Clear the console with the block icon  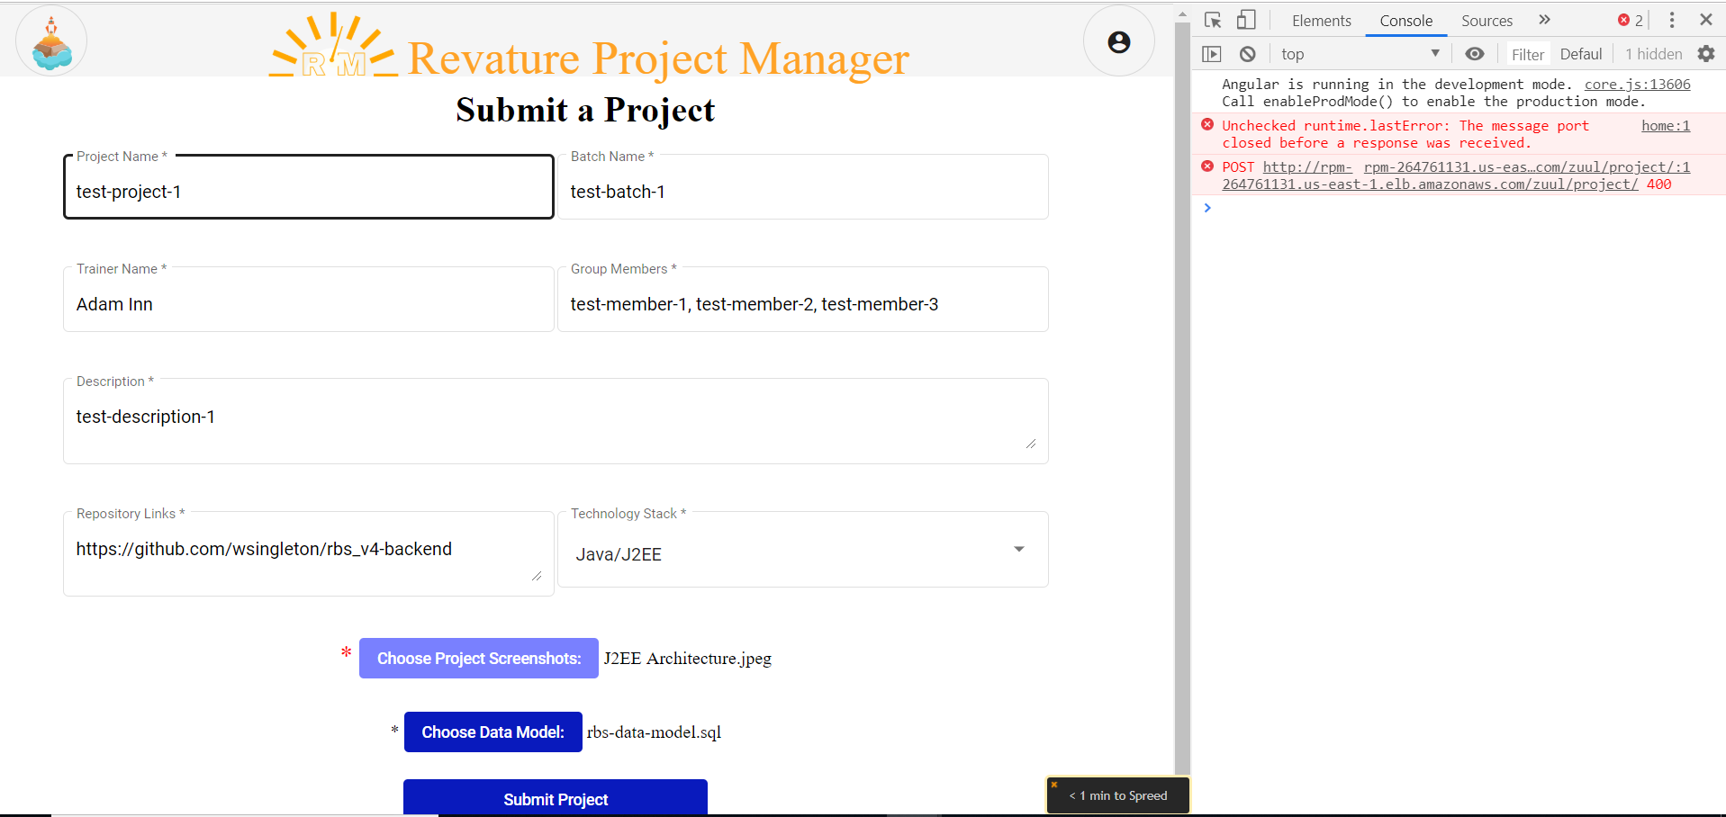pos(1247,53)
